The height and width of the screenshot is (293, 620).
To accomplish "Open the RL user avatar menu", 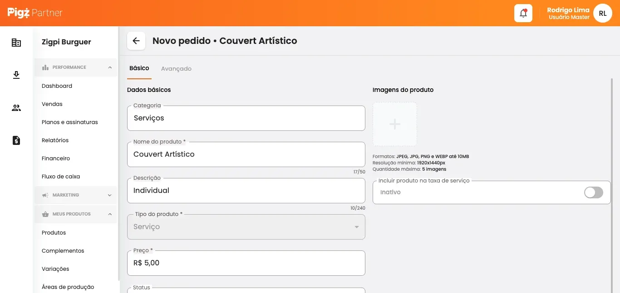I will click(602, 13).
